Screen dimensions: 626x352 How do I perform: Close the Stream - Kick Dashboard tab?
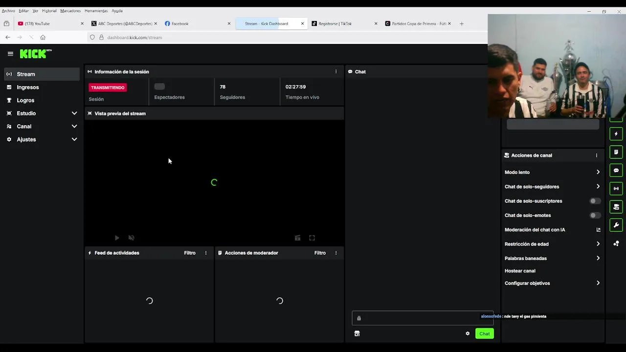pos(302,23)
